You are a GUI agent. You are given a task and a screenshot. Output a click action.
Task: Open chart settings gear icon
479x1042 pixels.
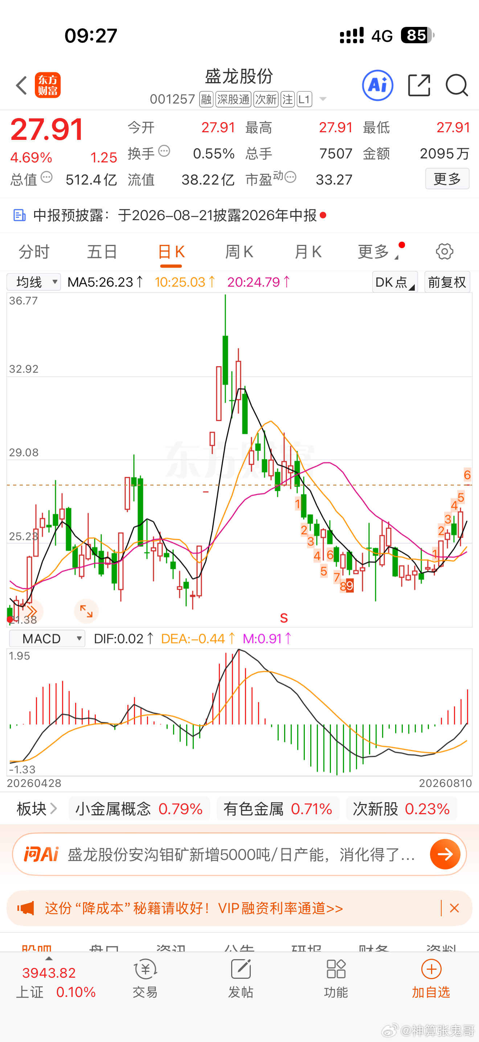445,252
